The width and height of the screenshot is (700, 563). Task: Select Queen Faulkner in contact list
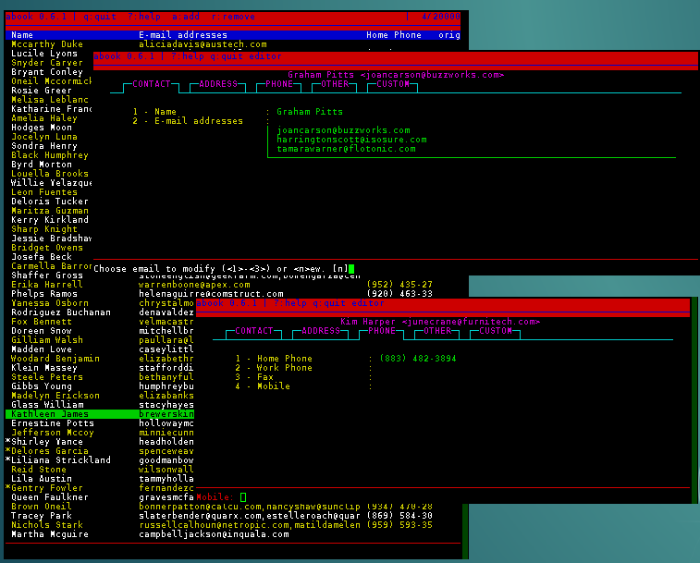point(50,497)
